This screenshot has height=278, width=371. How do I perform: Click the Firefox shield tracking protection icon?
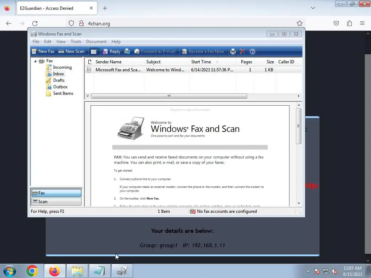[x=71, y=24]
